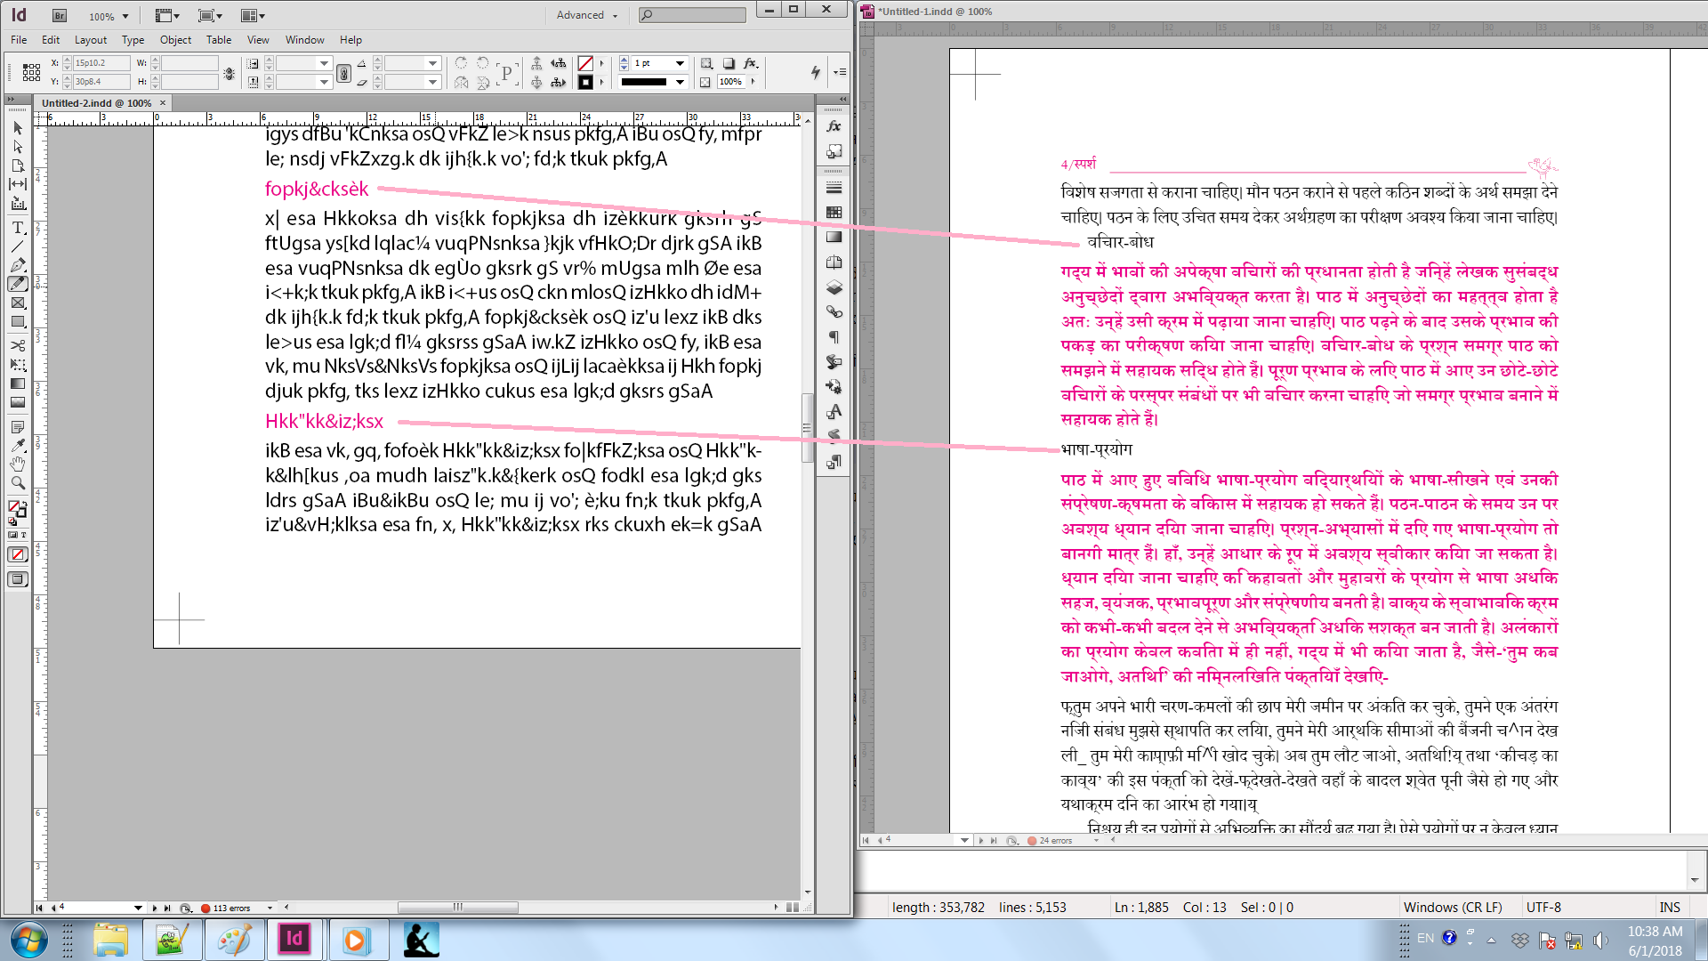This screenshot has width=1708, height=961.
Task: Go to next page in Untitled-2
Action: (x=155, y=908)
